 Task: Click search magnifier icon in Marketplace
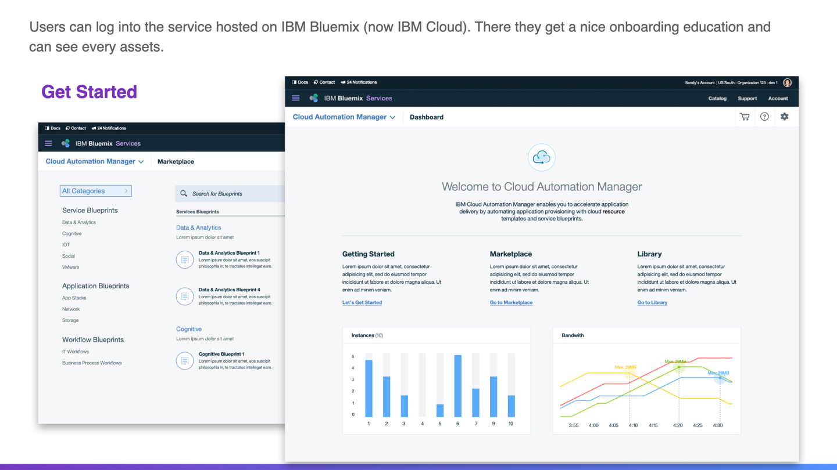pos(184,193)
